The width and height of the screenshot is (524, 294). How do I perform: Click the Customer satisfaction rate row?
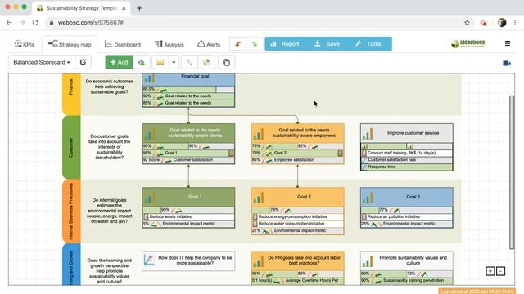tap(407, 160)
